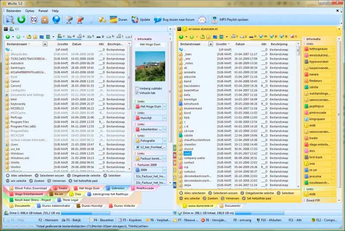345x231 pixels.
Task: Open left panel Bestandsnaam column filter dropdown
Action: coord(45,44)
